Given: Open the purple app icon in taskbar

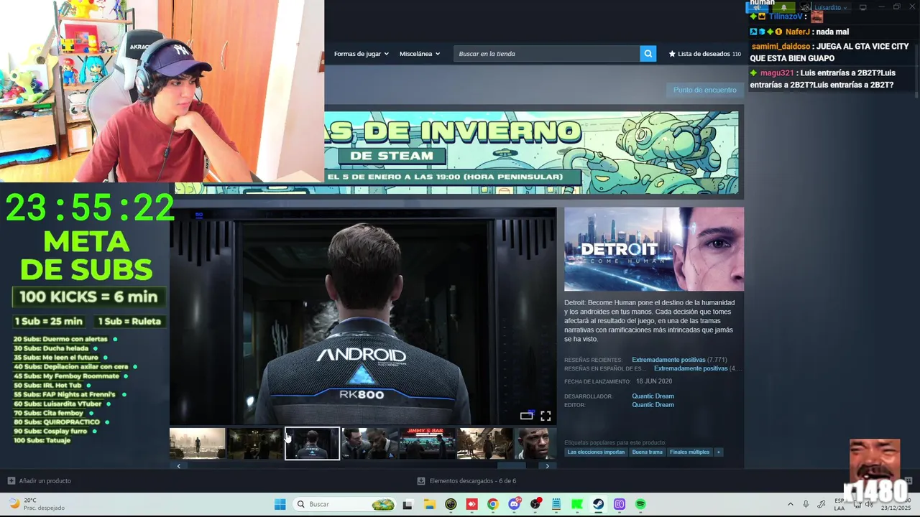Looking at the screenshot, I should [x=620, y=504].
